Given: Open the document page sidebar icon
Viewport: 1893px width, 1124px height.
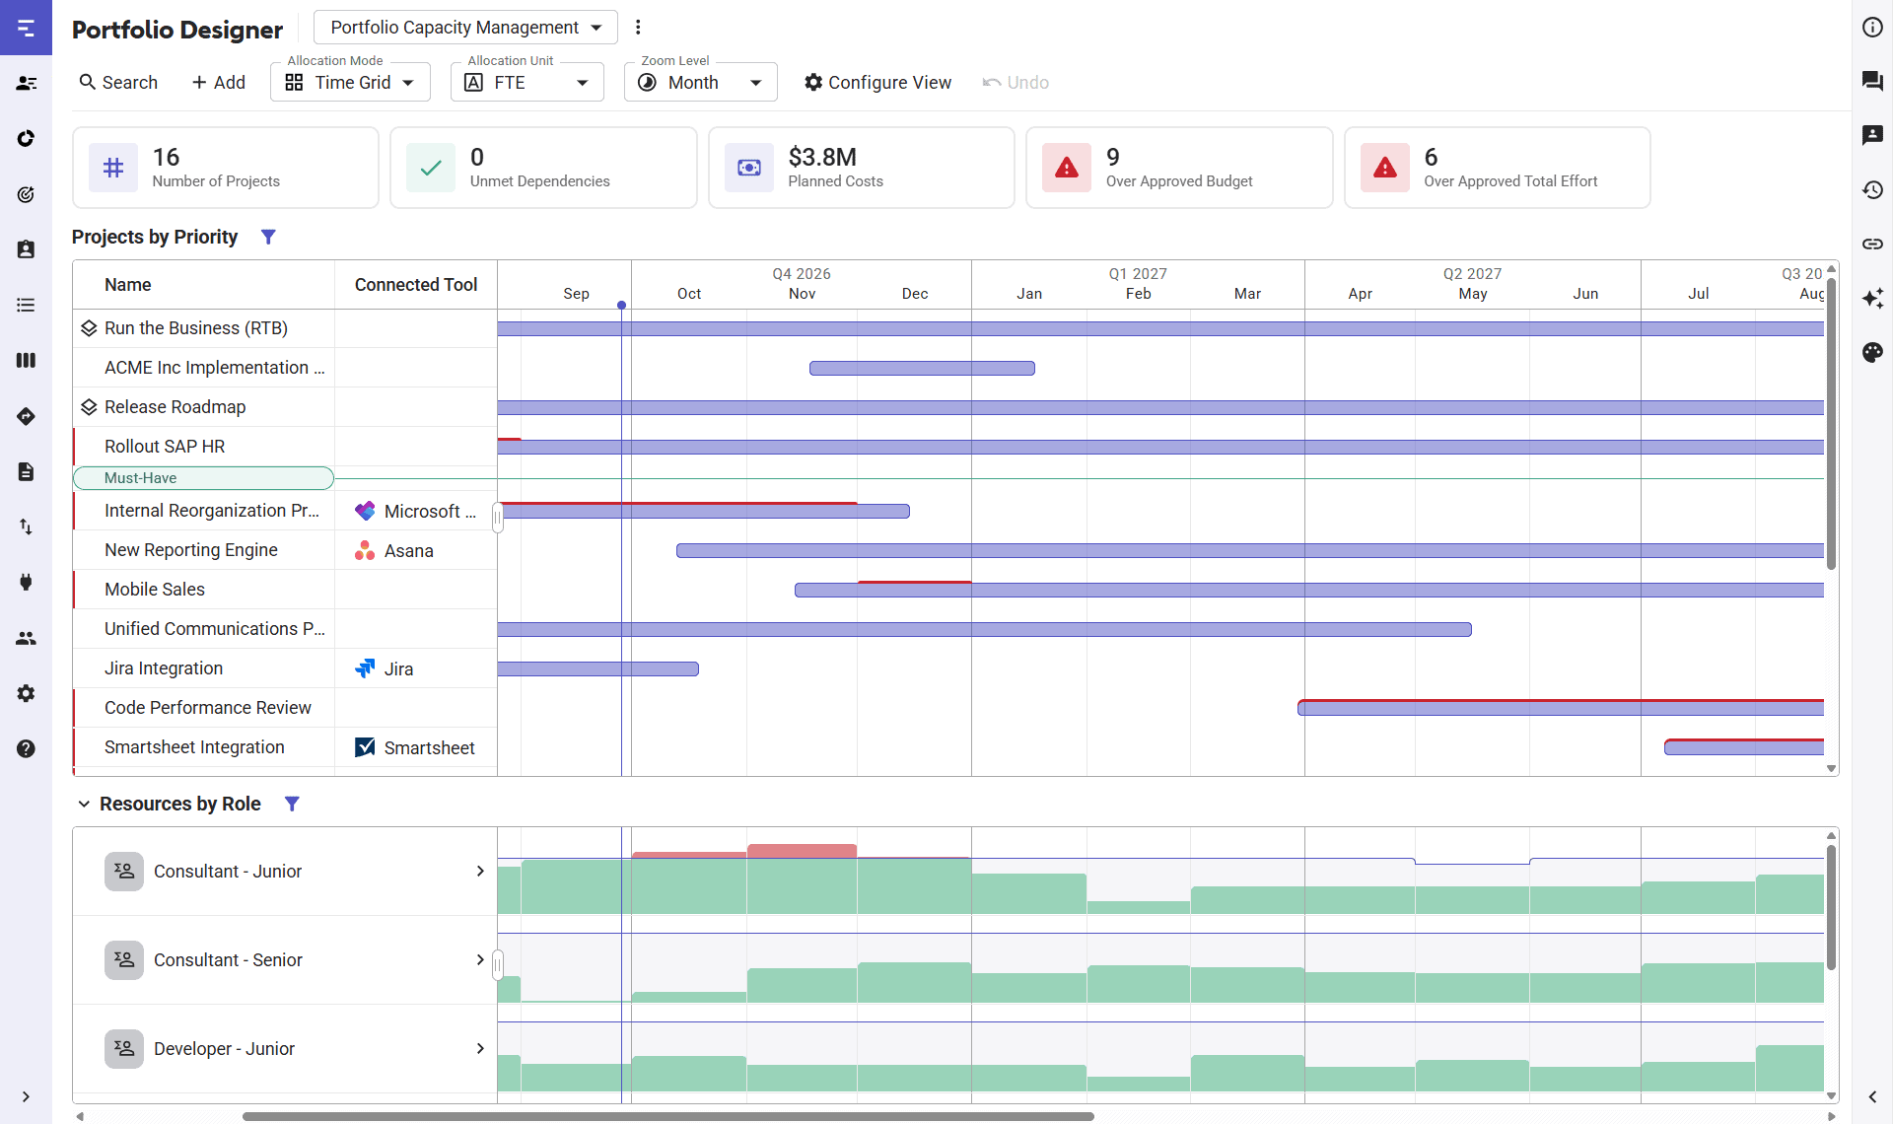Looking at the screenshot, I should pyautogui.click(x=26, y=471).
